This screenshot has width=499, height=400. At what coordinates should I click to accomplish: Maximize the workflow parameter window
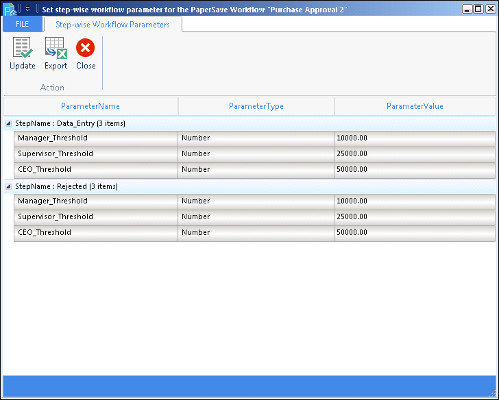click(478, 9)
